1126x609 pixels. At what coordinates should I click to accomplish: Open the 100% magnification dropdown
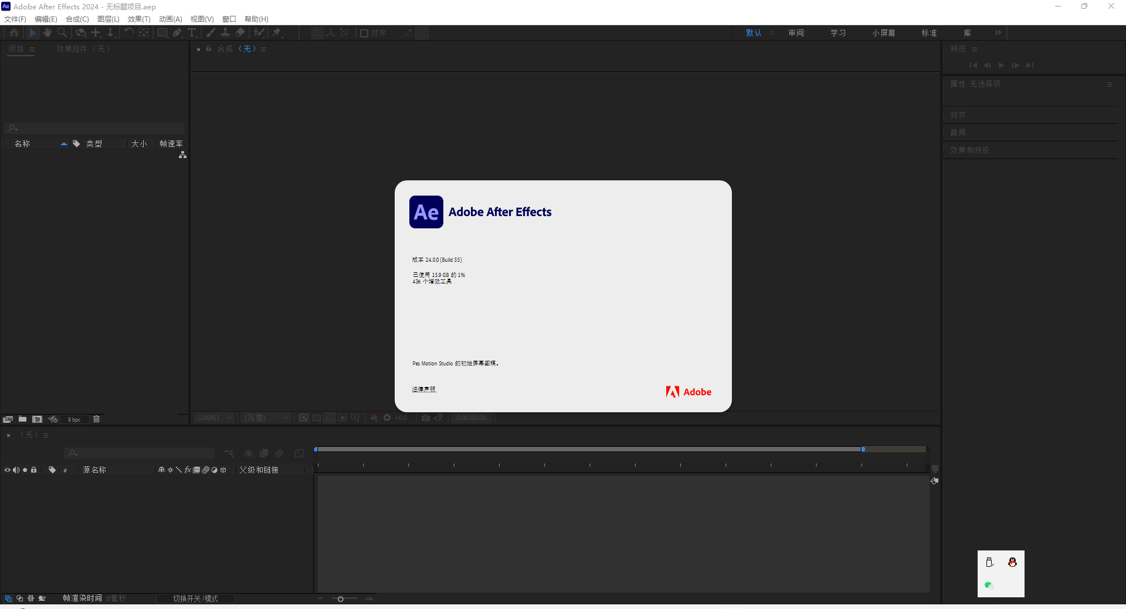click(x=213, y=418)
